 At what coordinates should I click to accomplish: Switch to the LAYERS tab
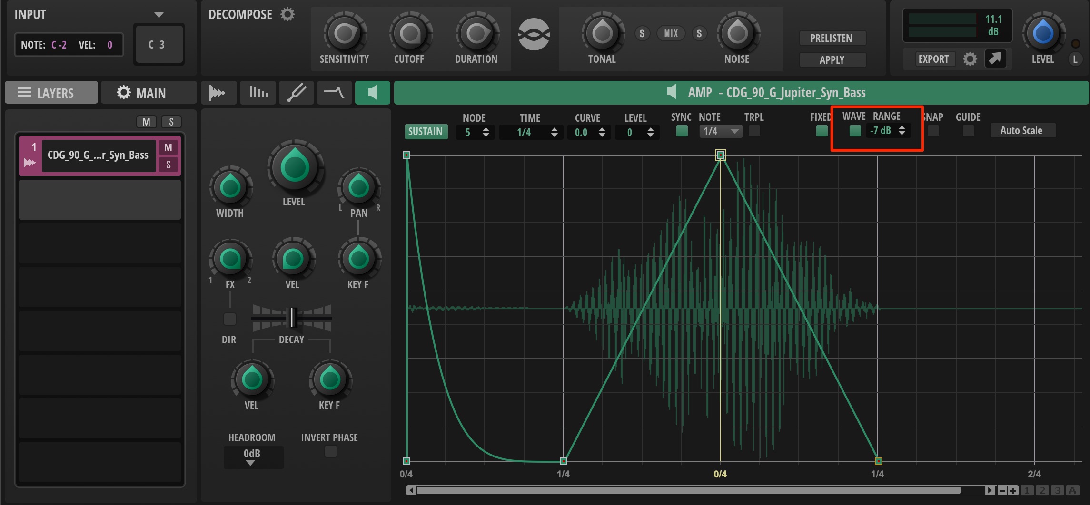click(x=51, y=93)
